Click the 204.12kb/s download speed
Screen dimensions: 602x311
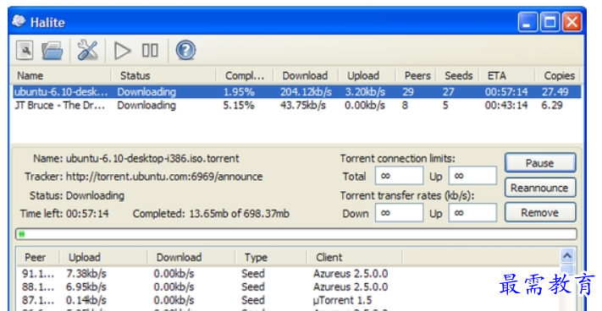coord(306,92)
